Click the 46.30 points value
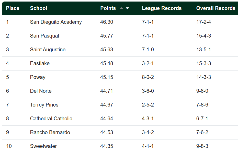Viewport: 238px width, 152px height. (107, 22)
